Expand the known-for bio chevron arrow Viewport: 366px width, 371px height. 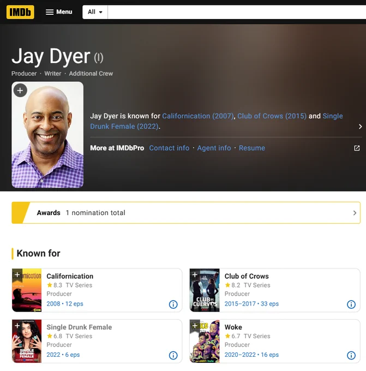(x=360, y=127)
